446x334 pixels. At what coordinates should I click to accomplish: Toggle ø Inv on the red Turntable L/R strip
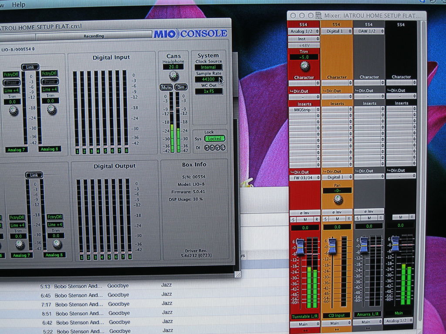tap(304, 213)
